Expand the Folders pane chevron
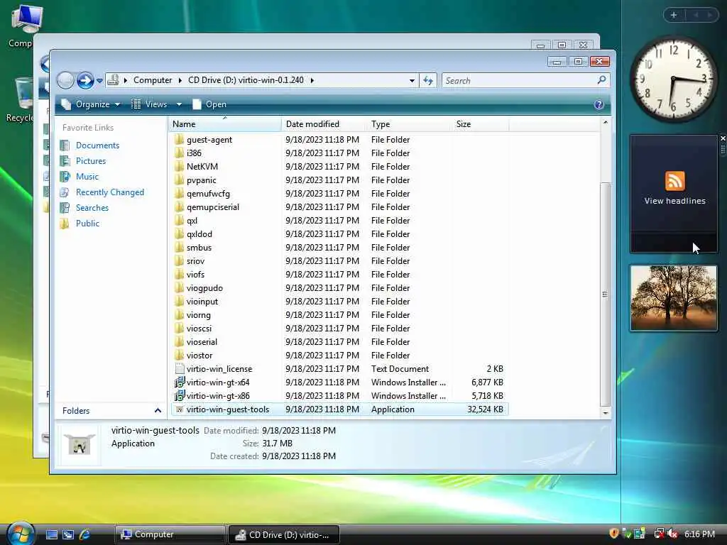This screenshot has width=727, height=545. [158, 411]
